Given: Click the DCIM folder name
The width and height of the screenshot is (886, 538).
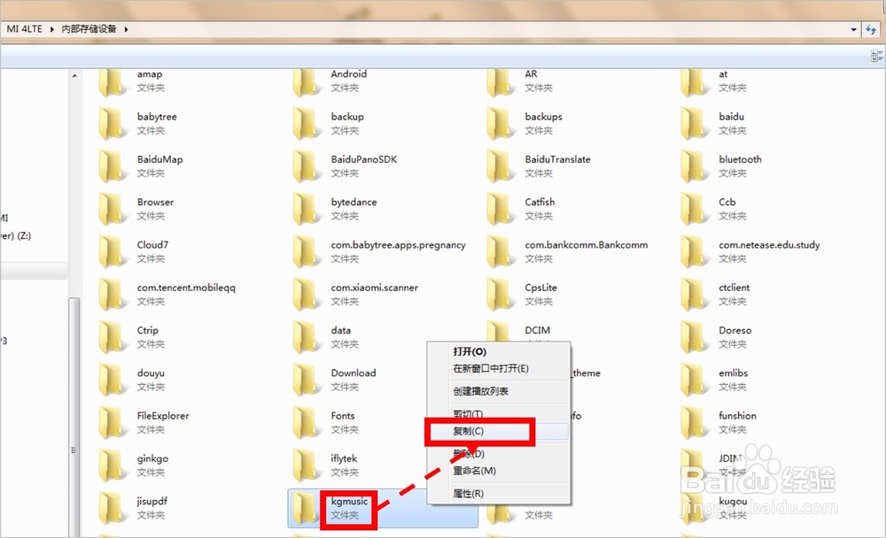Looking at the screenshot, I should 538,330.
